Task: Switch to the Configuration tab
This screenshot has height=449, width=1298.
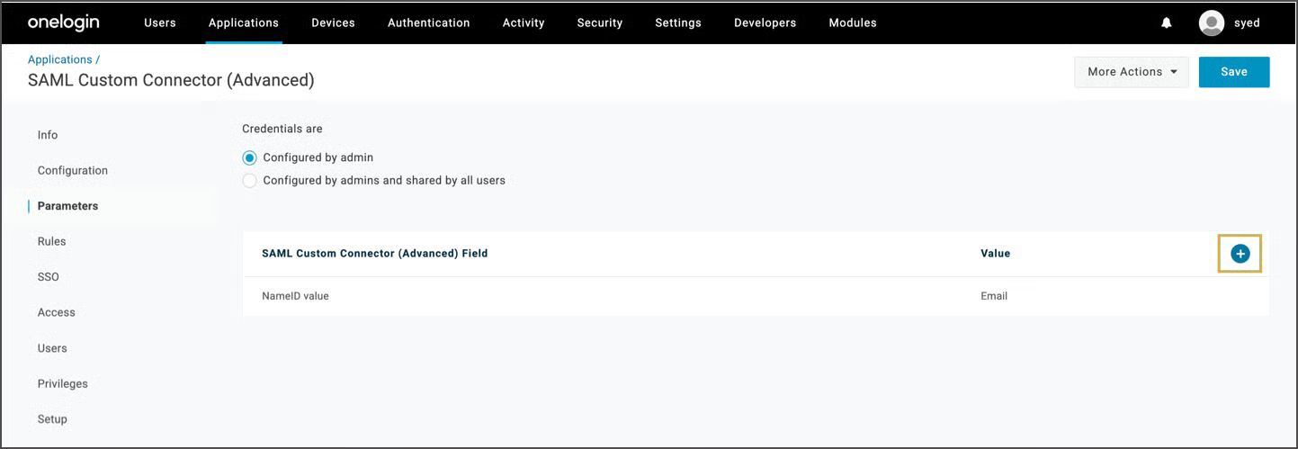Action: [x=73, y=170]
